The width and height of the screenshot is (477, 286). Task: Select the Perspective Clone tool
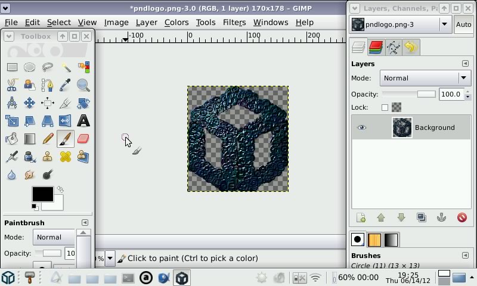(x=83, y=157)
